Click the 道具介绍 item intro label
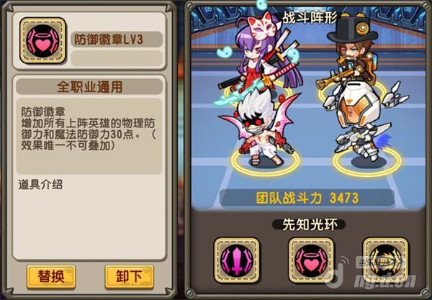 [x=40, y=184]
